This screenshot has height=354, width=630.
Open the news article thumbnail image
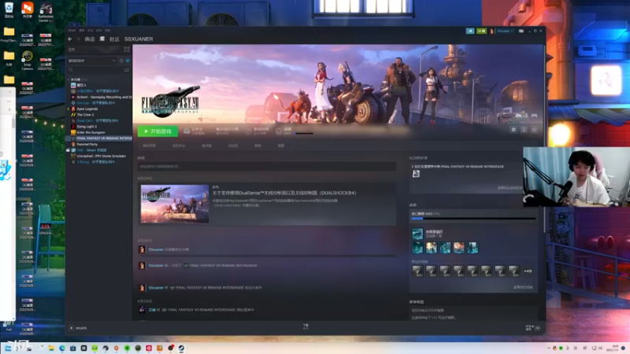175,204
